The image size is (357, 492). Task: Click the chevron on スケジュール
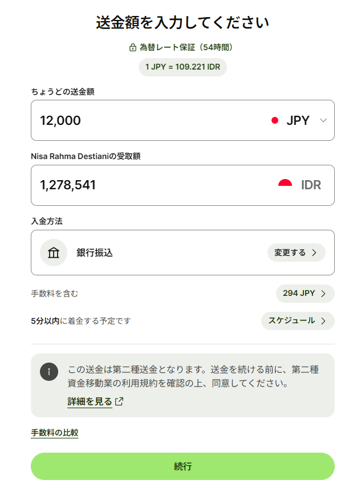(323, 321)
